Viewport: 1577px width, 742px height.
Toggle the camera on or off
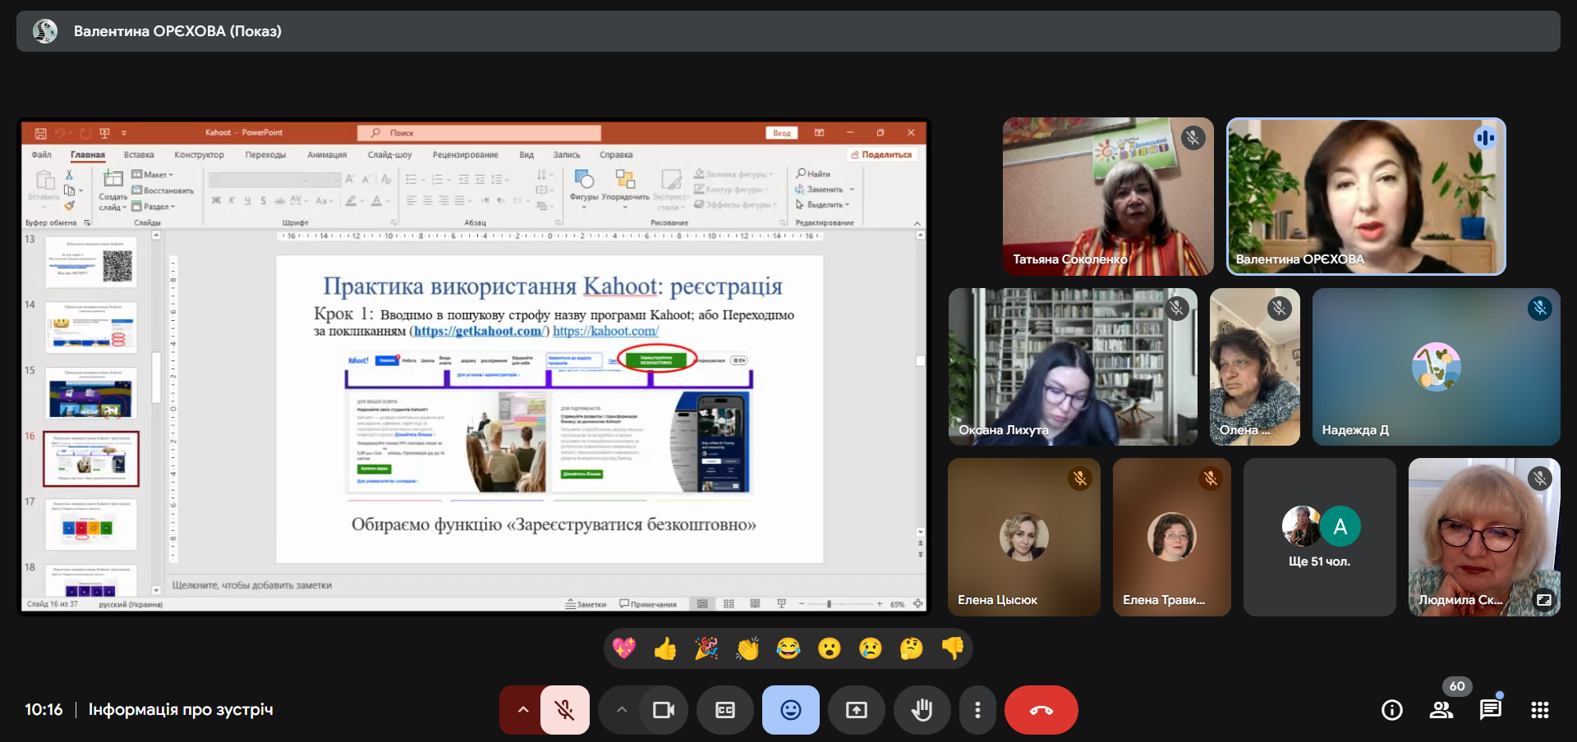663,710
